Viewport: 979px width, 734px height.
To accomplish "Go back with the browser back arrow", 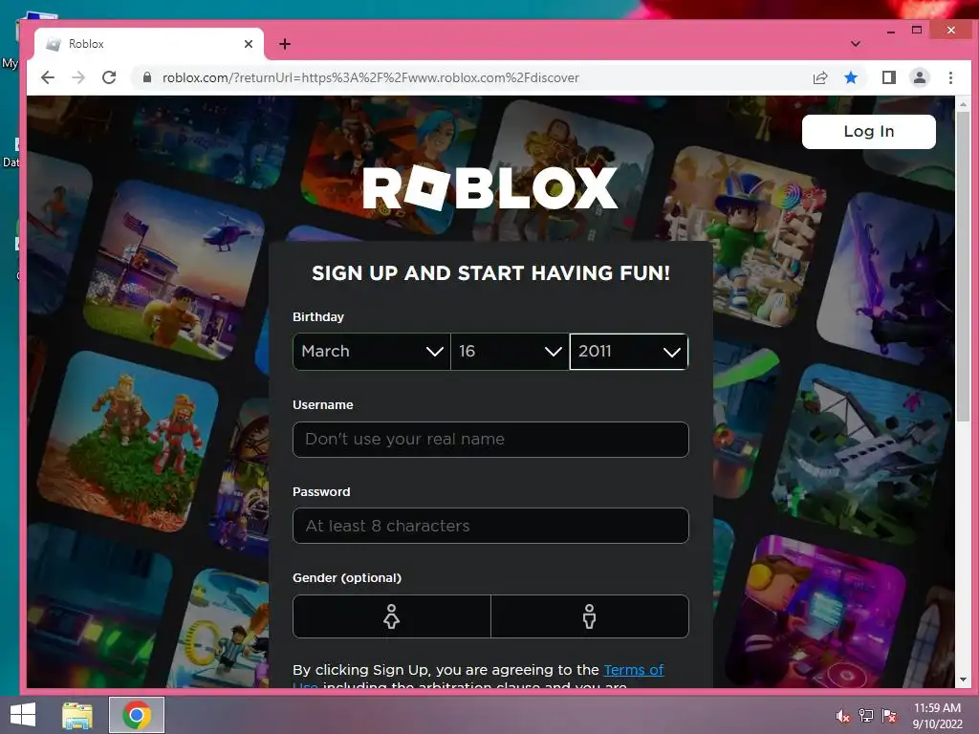I will pos(48,77).
